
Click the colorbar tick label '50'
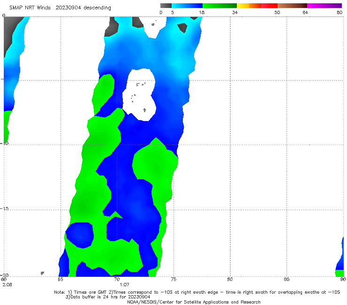pos(277,12)
